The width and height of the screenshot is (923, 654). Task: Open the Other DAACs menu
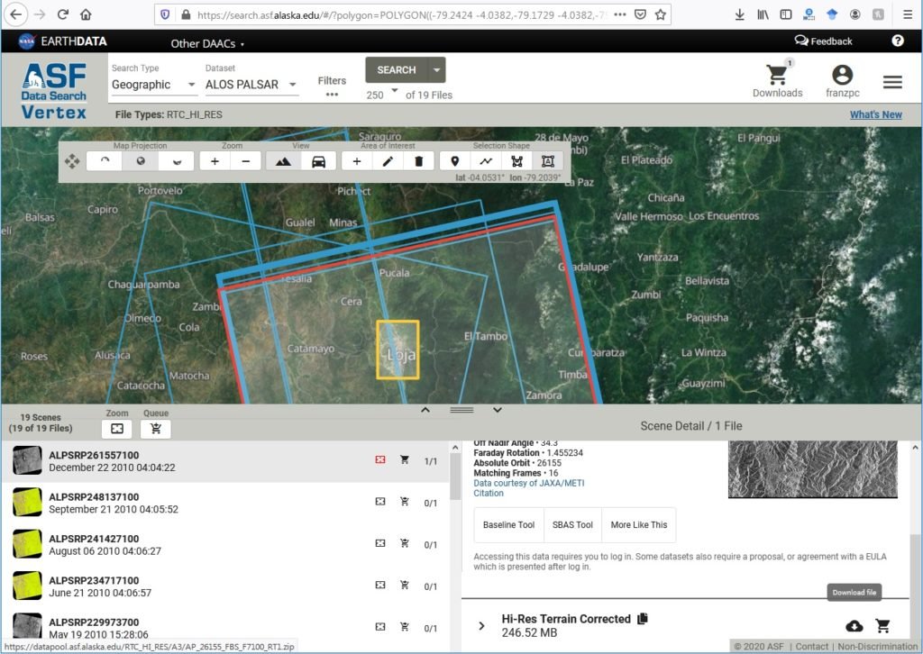coord(207,43)
